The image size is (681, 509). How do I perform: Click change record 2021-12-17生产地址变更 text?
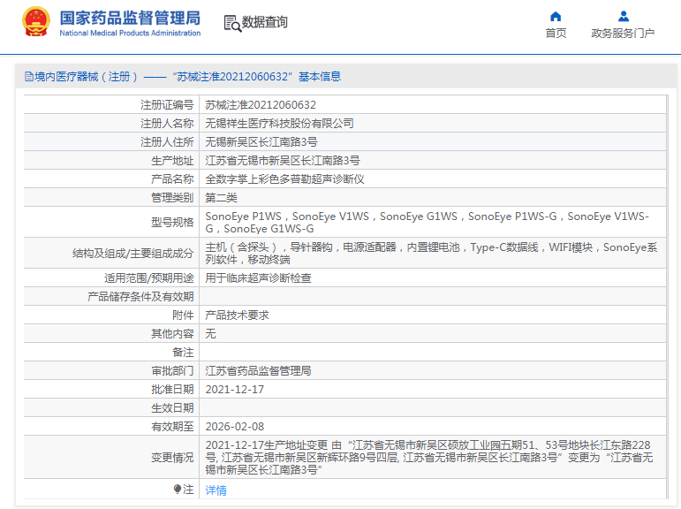[x=266, y=445]
